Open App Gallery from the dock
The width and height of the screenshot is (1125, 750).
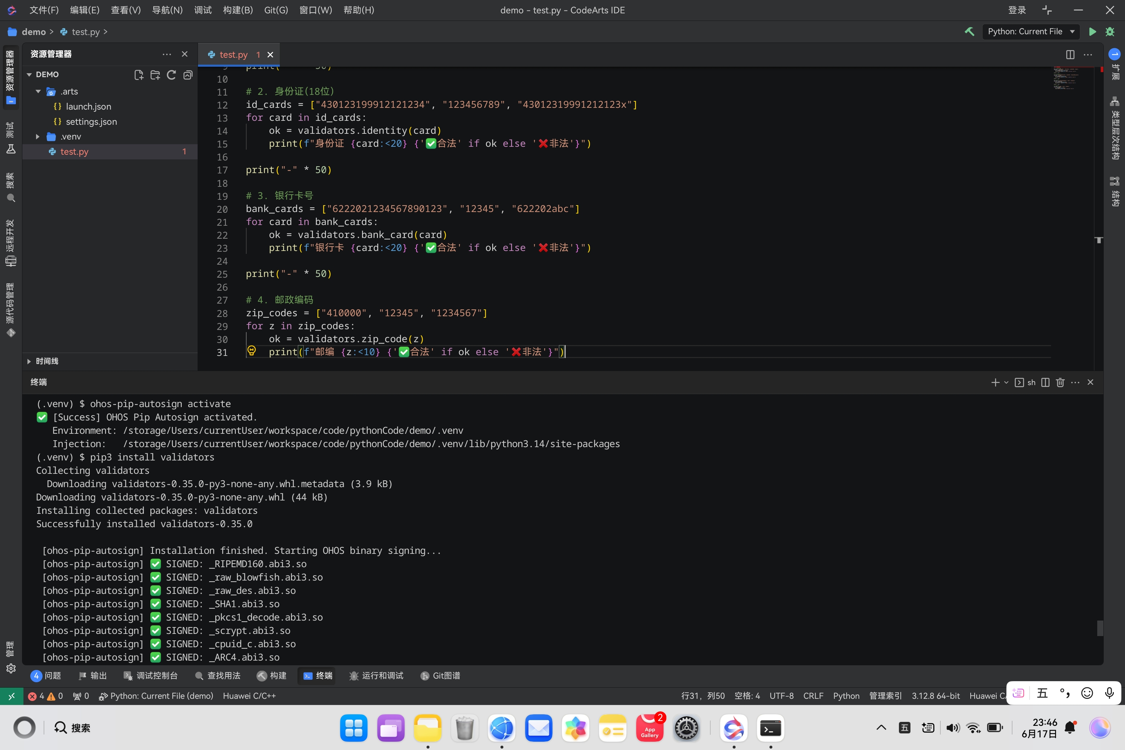tap(649, 728)
